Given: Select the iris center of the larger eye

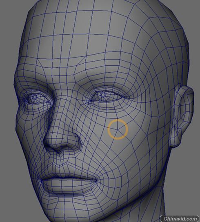Looking at the screenshot, I should click(x=103, y=94).
